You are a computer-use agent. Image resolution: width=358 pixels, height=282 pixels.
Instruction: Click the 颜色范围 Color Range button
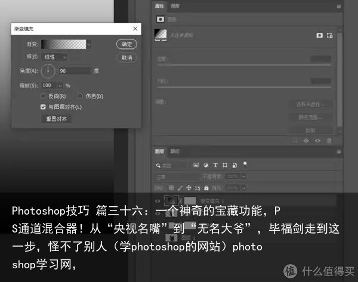pyautogui.click(x=310, y=117)
